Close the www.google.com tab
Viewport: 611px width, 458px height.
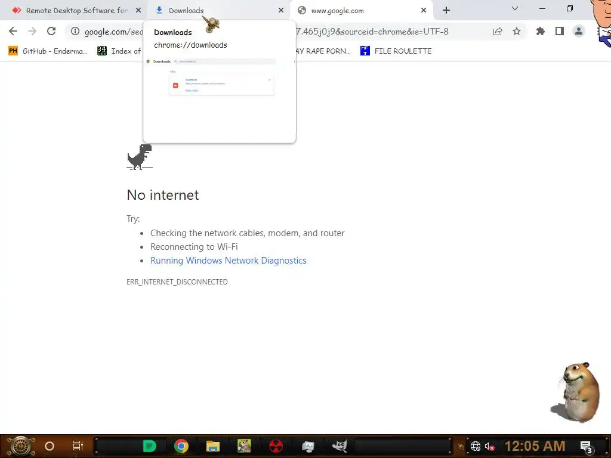(x=424, y=11)
